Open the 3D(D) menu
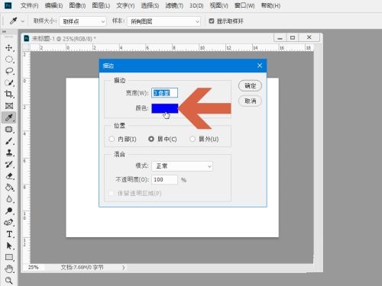 [196, 5]
